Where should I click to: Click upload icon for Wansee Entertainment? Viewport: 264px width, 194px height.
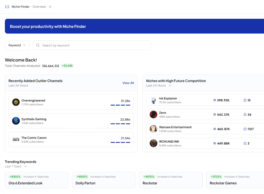pyautogui.click(x=245, y=129)
